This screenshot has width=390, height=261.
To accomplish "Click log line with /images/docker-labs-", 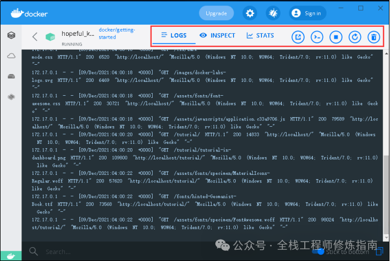I will 202,80.
